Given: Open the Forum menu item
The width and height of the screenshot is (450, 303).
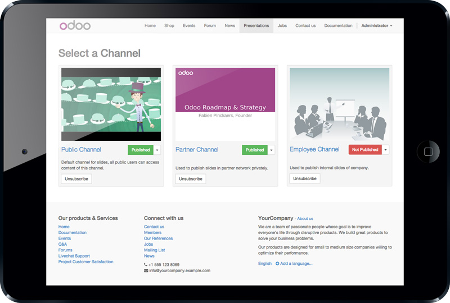Looking at the screenshot, I should pos(210,25).
